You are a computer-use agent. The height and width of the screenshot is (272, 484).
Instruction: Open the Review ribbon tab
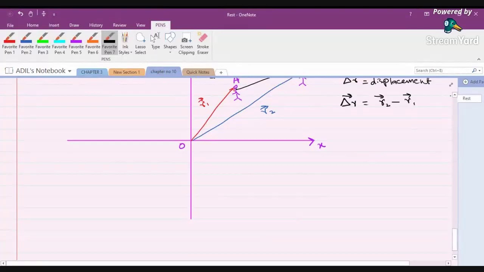[x=119, y=25]
